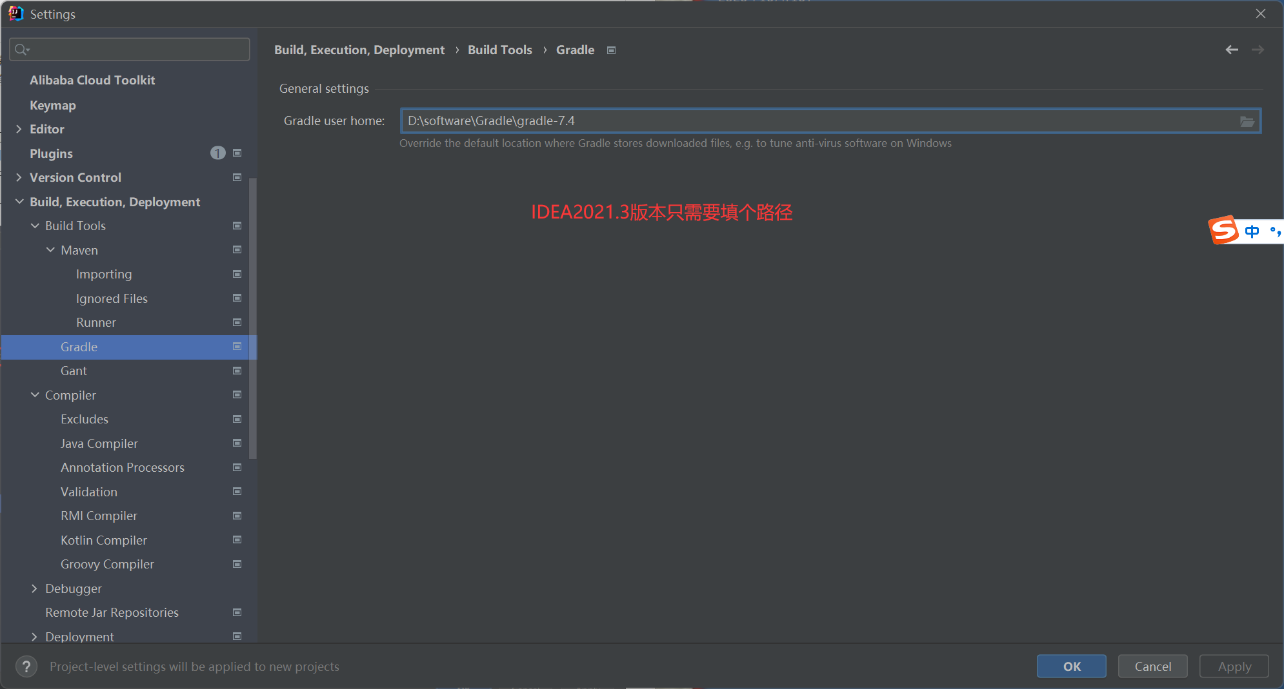The image size is (1284, 689).
Task: Click the Sogou input method icon
Action: point(1224,230)
